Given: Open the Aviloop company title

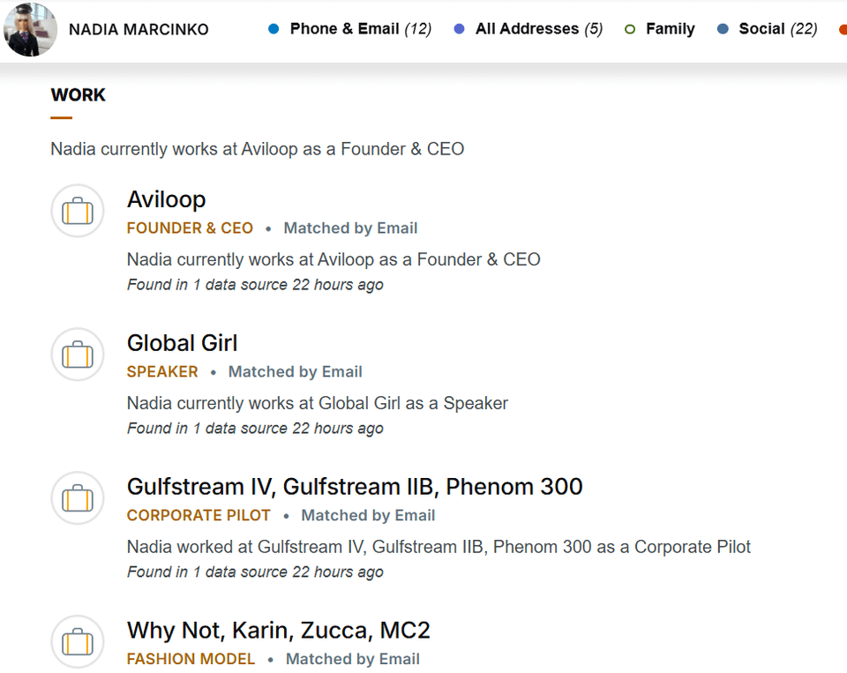Looking at the screenshot, I should coord(166,199).
